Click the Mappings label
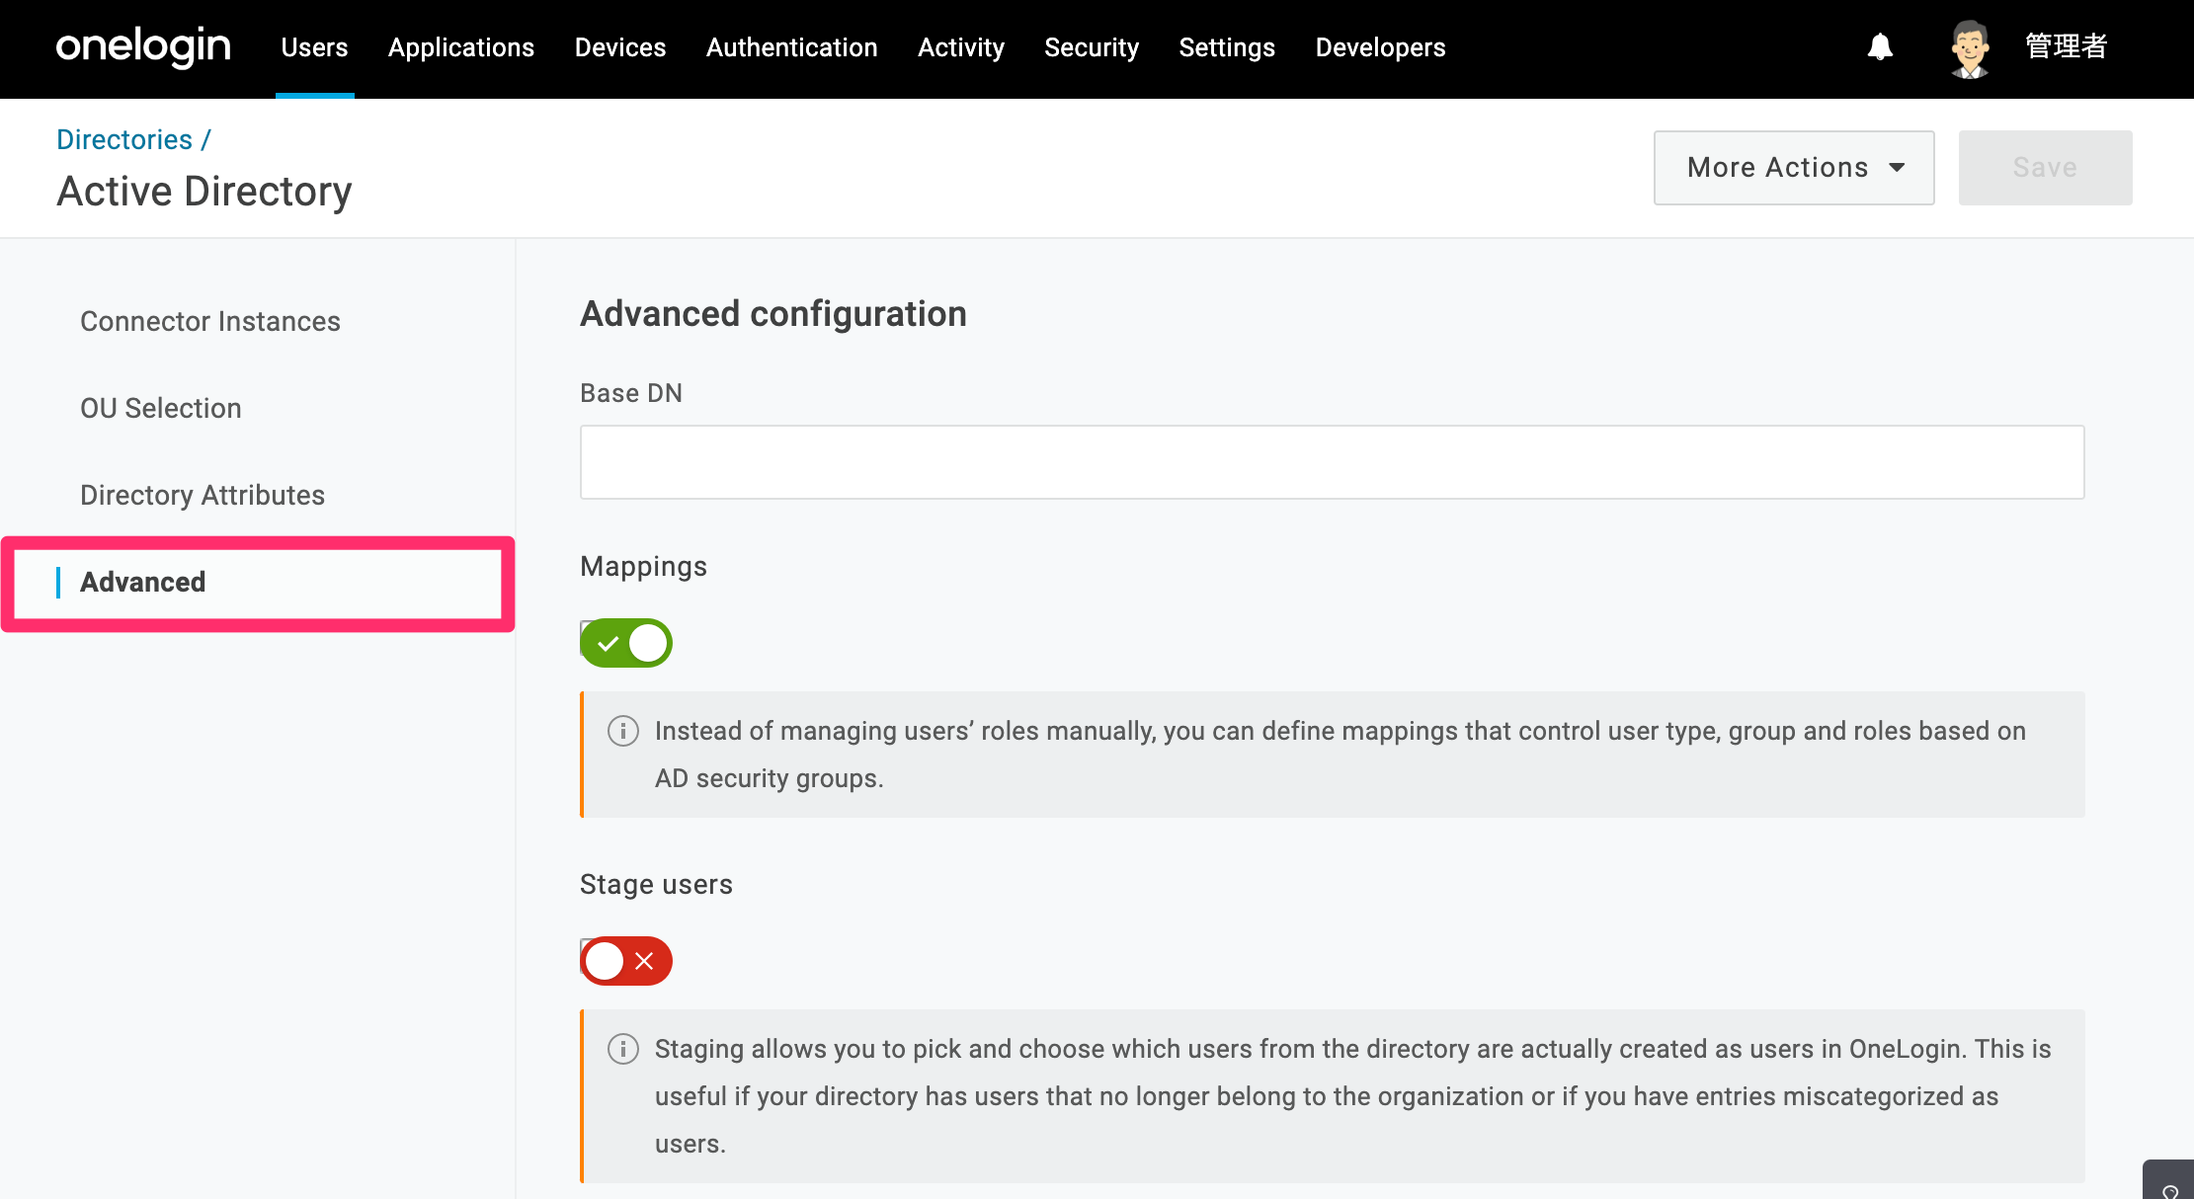 (x=643, y=567)
